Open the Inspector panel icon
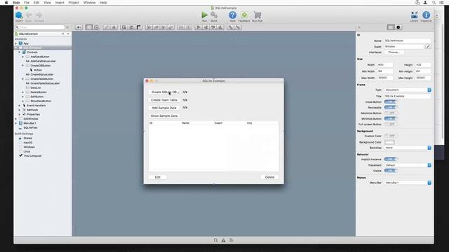Image resolution: width=449 pixels, height=252 pixels. [x=426, y=15]
